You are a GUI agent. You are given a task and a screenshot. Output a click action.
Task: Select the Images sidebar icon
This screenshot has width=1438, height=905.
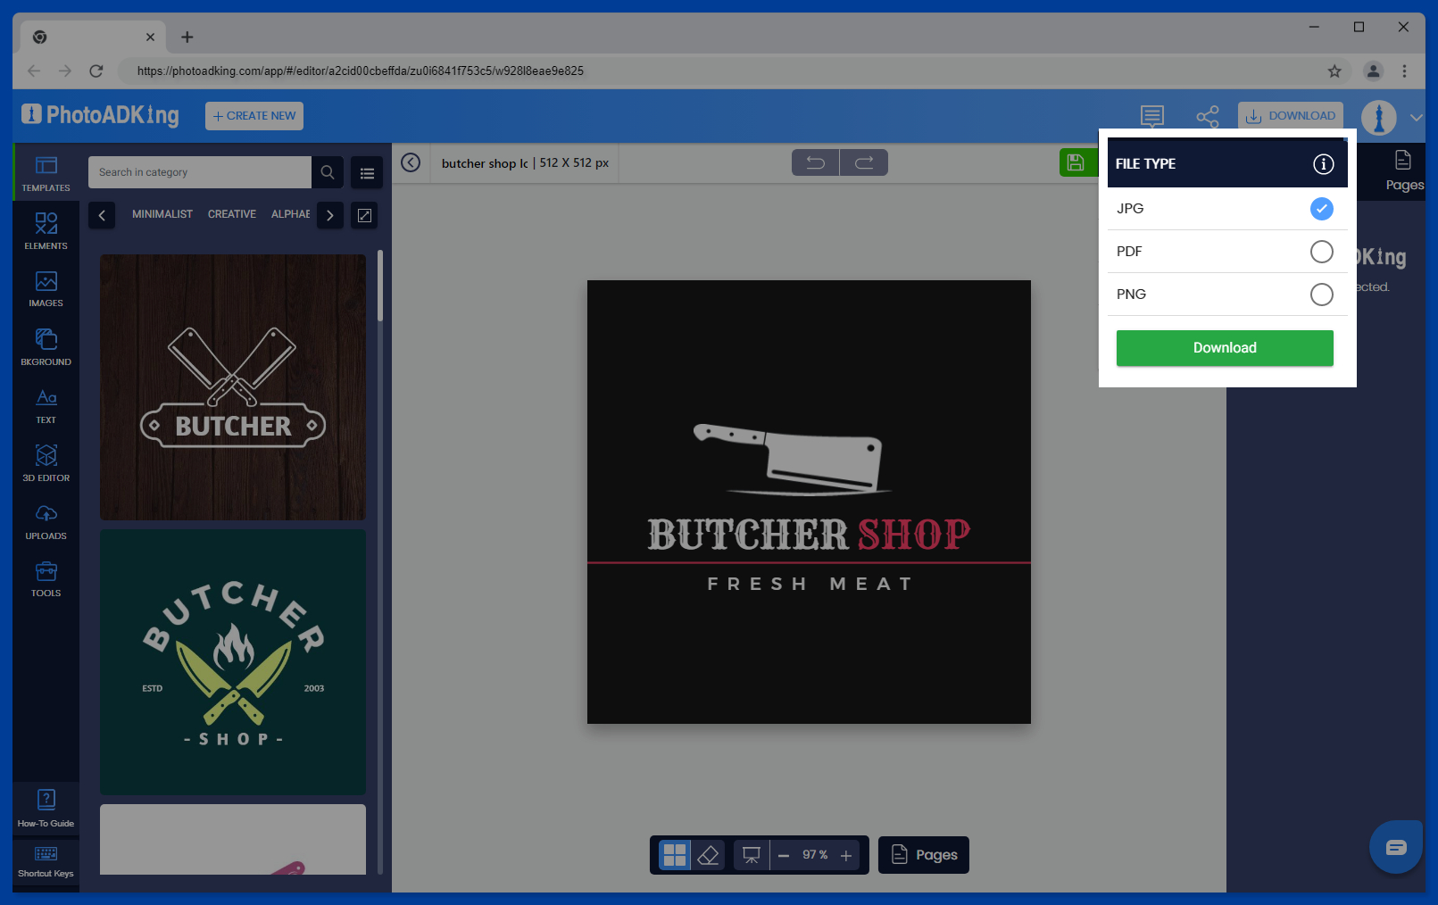[x=46, y=287]
